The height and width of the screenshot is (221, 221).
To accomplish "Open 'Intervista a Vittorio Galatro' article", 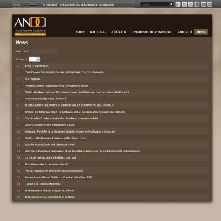I will click(x=58, y=177).
